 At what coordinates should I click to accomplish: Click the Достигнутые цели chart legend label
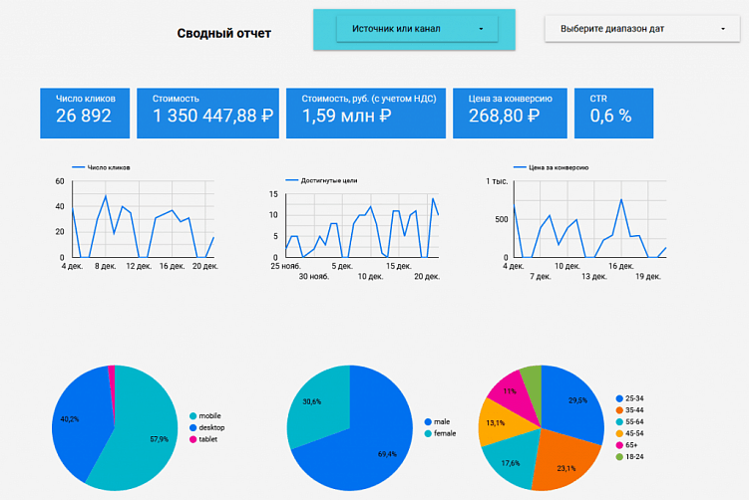pyautogui.click(x=329, y=181)
